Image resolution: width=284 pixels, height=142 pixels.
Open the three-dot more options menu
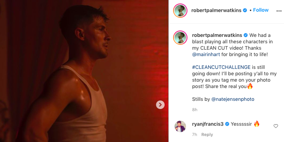click(x=278, y=10)
